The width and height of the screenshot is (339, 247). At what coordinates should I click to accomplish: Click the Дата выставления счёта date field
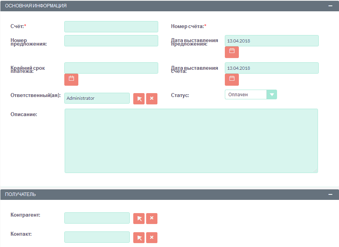(x=272, y=68)
